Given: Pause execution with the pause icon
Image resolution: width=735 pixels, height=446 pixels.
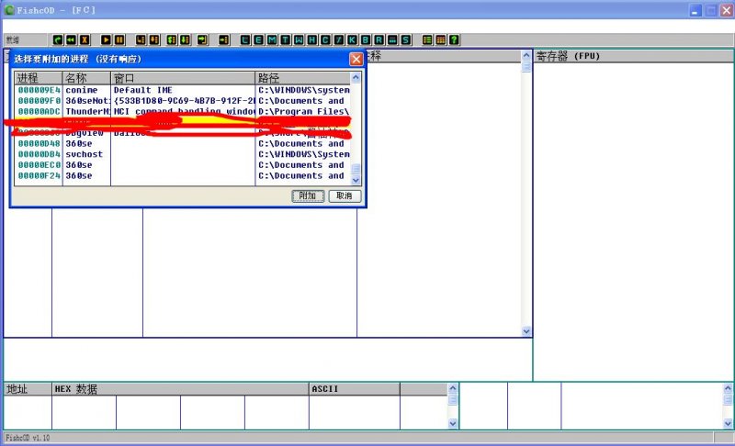Looking at the screenshot, I should pyautogui.click(x=119, y=39).
